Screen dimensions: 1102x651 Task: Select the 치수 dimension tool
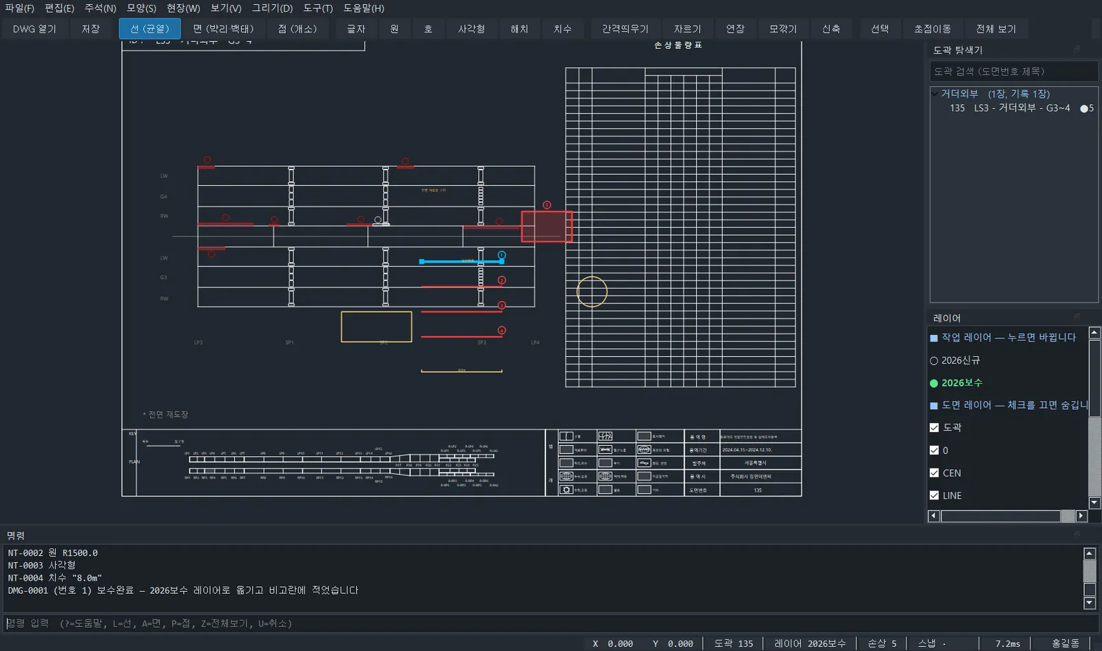pyautogui.click(x=563, y=29)
